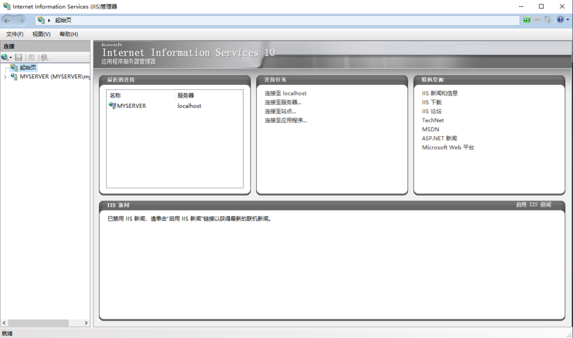Click the stop icon in the address toolbar
The height and width of the screenshot is (338, 573).
[x=537, y=20]
